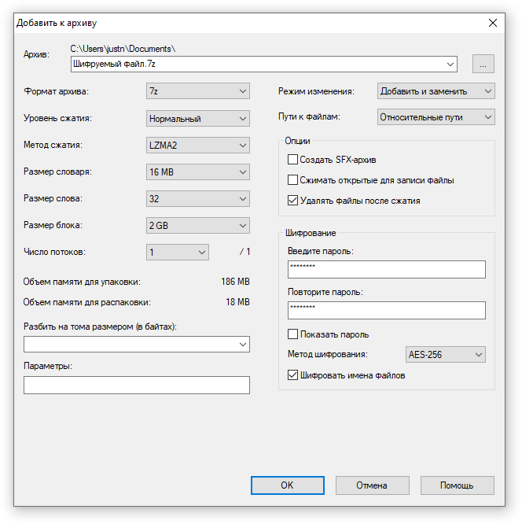Click the Шифрование group label

311,233
